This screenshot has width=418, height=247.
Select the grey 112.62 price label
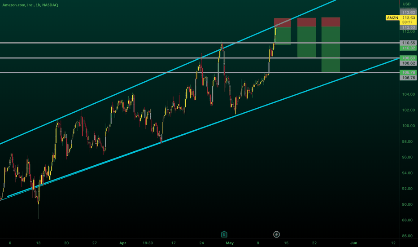click(409, 13)
